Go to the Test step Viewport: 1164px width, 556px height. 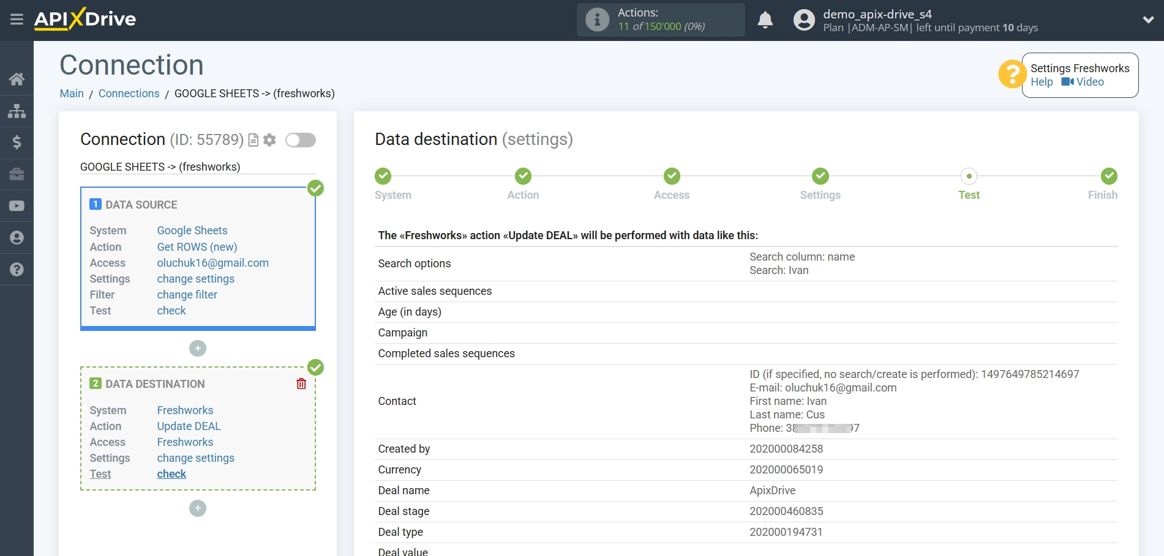(x=969, y=176)
